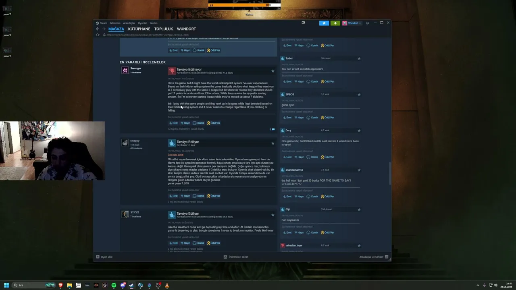Image resolution: width=516 pixels, height=290 pixels.
Task: Open VLC from the taskbar
Action: tap(167, 285)
